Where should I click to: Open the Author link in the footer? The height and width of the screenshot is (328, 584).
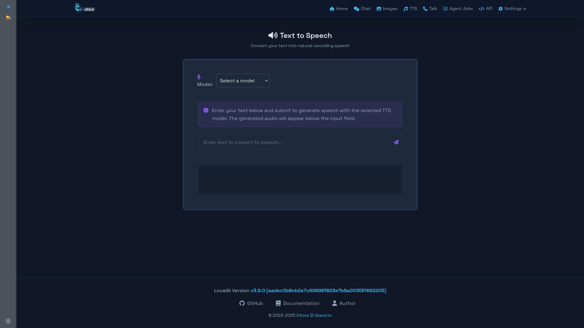point(344,303)
